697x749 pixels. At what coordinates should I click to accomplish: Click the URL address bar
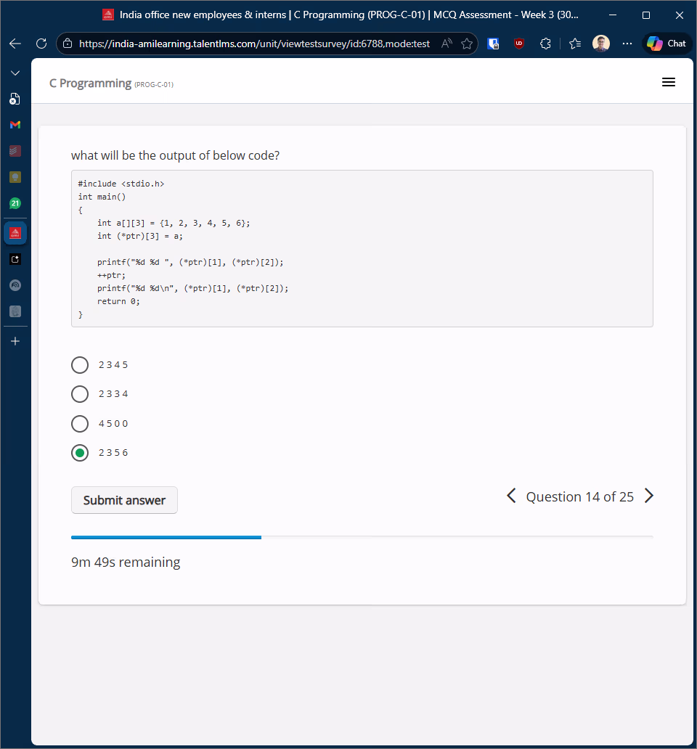(254, 44)
